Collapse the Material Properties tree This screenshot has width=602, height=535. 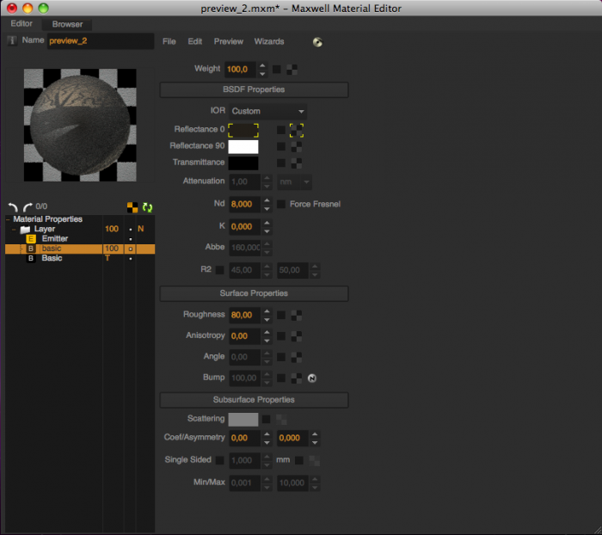coord(8,219)
